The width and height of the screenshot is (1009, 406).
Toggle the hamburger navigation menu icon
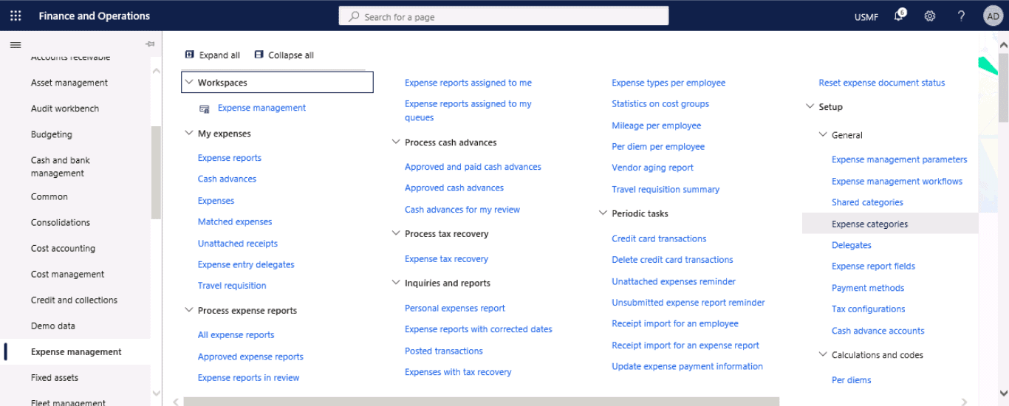[x=16, y=45]
